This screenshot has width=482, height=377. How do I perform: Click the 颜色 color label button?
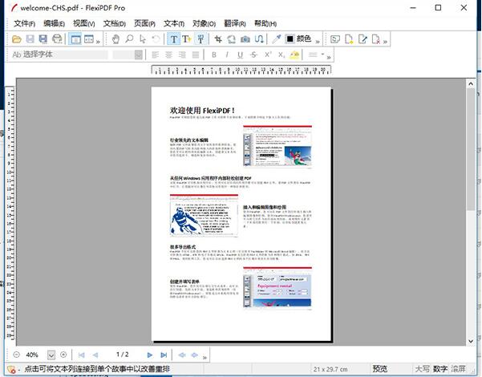pos(304,39)
